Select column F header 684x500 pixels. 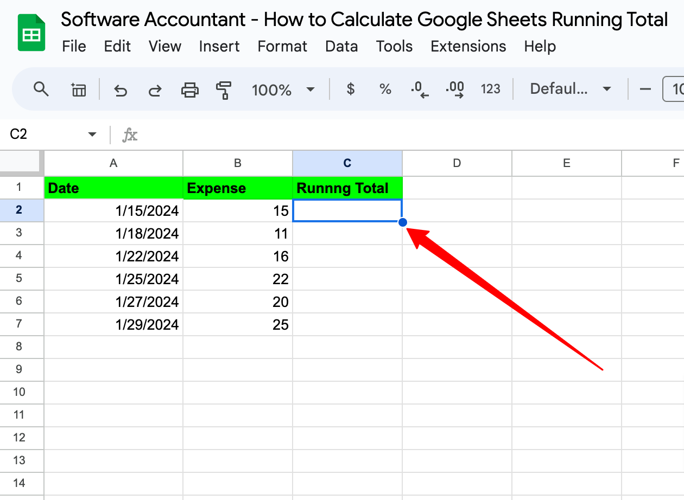(653, 163)
